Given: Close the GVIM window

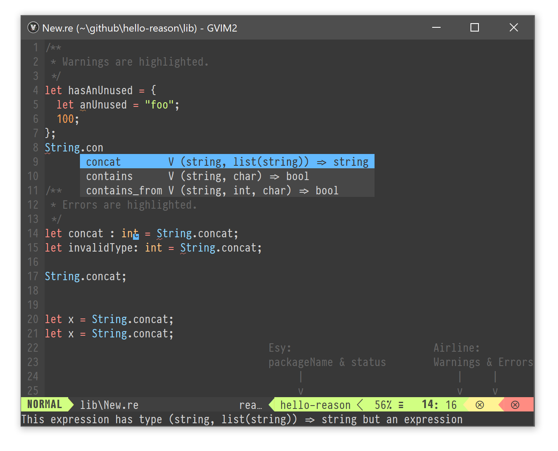Looking at the screenshot, I should 513,27.
